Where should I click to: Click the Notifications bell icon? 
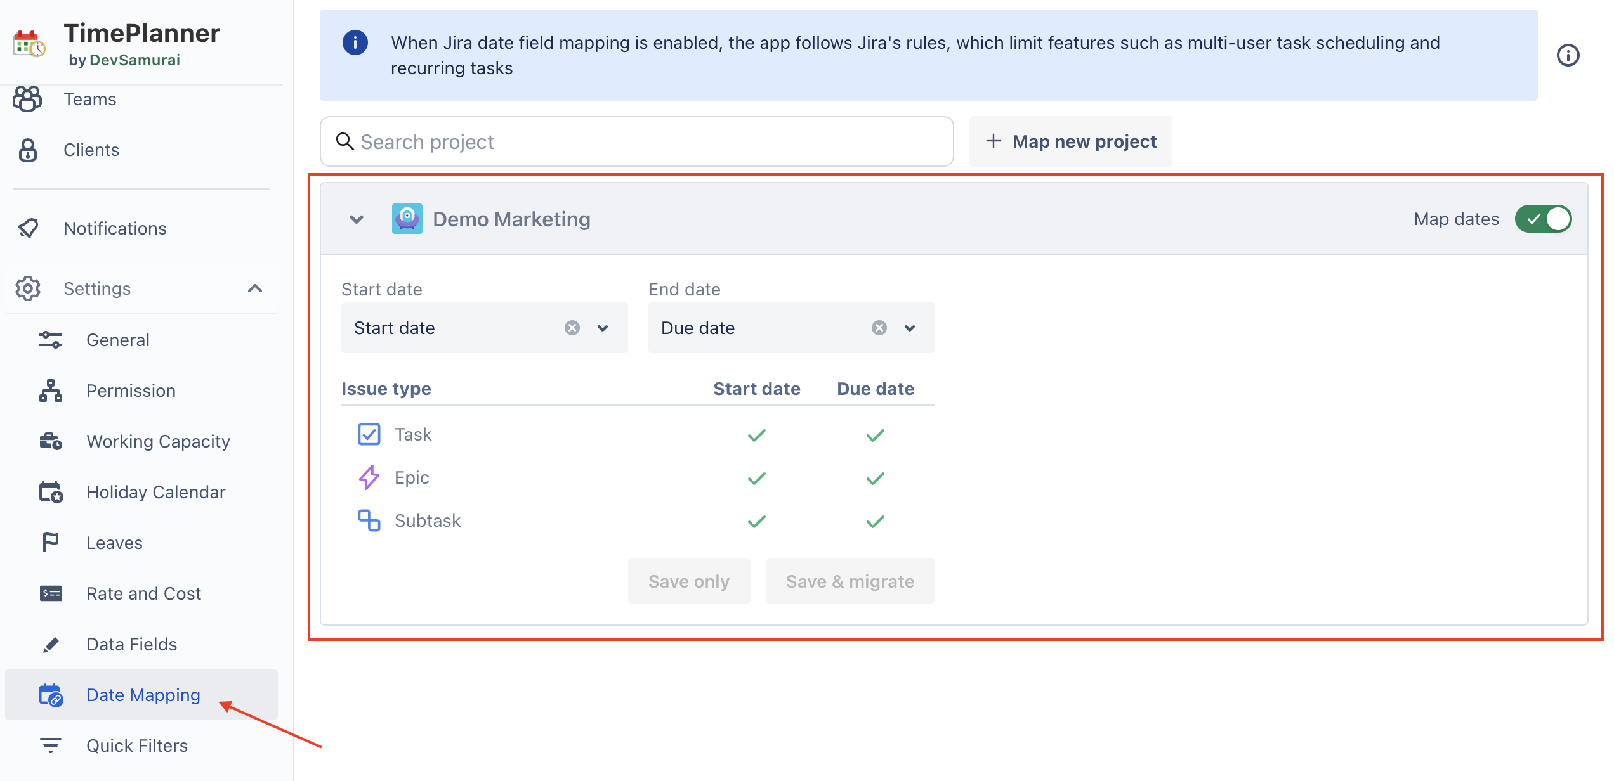[28, 228]
